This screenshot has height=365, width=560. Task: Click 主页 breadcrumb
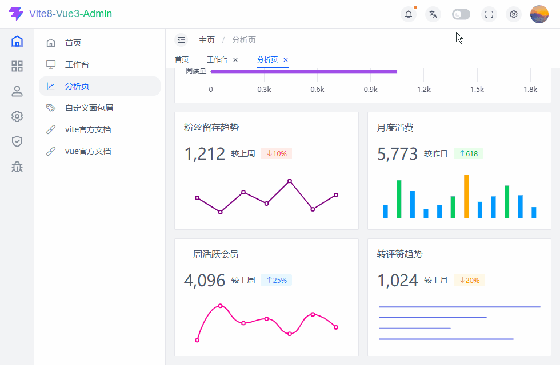[207, 40]
